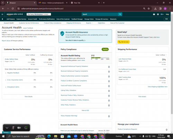Image resolution: width=173 pixels, height=139 pixels.
Task: Open Add Products in the top menu
Action: tap(11, 19)
